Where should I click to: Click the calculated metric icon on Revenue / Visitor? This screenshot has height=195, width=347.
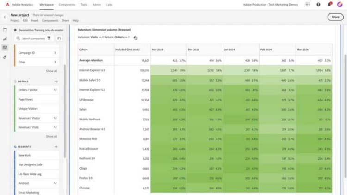click(x=56, y=118)
